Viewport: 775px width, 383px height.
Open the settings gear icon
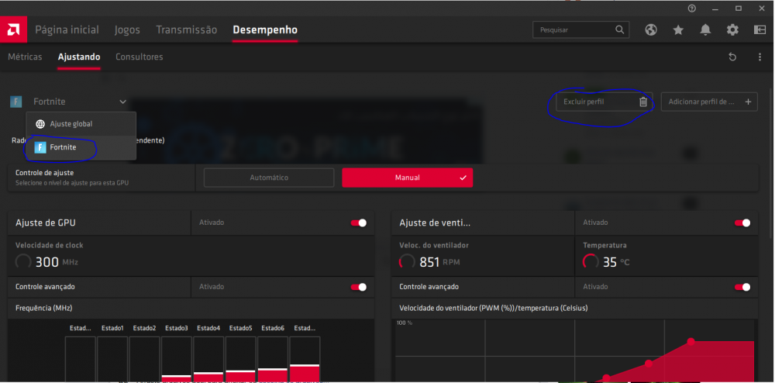(x=732, y=30)
